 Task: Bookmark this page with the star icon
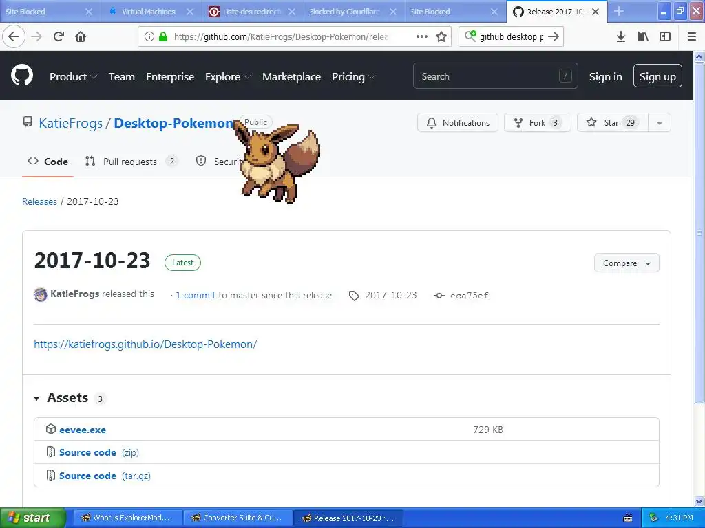coord(441,36)
